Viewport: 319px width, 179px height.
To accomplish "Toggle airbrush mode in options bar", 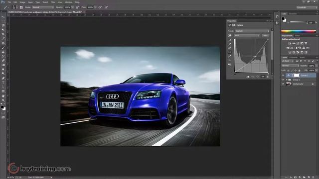I will coord(100,7).
